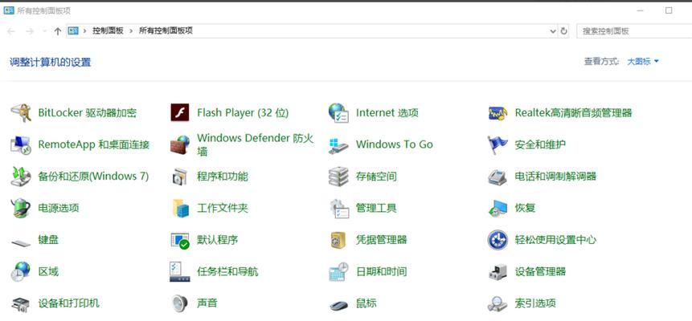Open the 鼠标 link text
Viewport: 692px width, 321px height.
coord(366,303)
